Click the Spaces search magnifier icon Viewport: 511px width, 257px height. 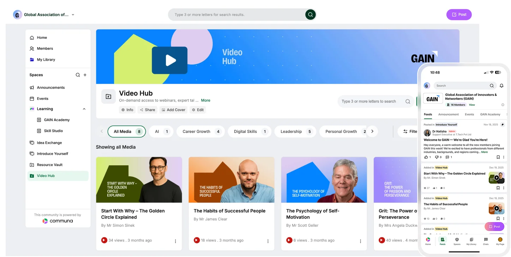tap(78, 75)
